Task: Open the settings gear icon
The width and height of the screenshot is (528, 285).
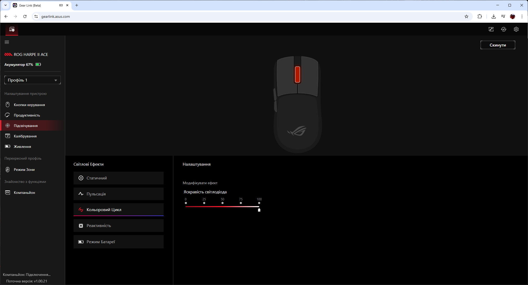Action: coord(516,29)
